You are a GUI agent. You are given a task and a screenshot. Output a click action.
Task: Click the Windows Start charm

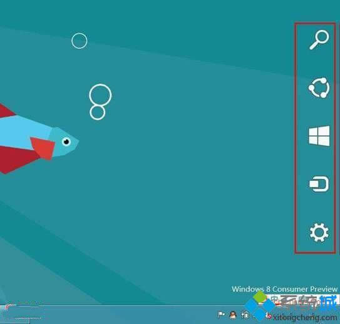pos(319,136)
